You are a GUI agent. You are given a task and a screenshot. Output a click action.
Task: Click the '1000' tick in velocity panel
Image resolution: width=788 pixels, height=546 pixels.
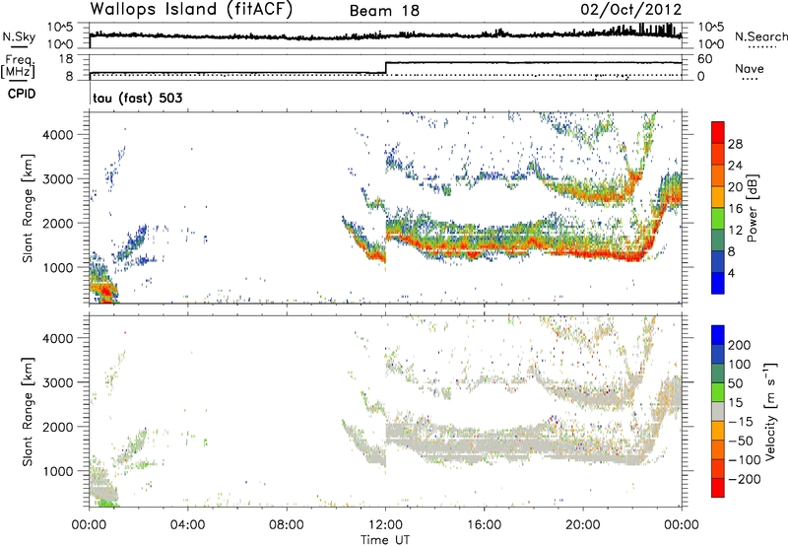click(x=57, y=471)
